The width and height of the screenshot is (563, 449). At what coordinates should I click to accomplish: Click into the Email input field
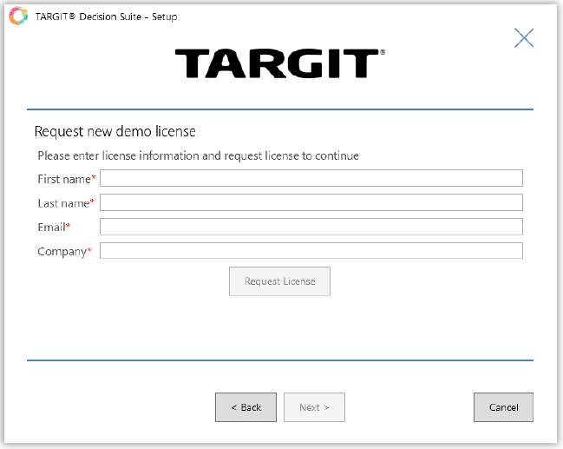point(311,227)
